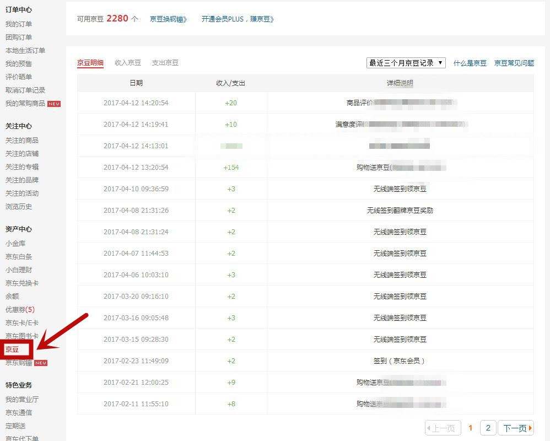
Task: Click 什么是京豆 help link
Action: 470,63
